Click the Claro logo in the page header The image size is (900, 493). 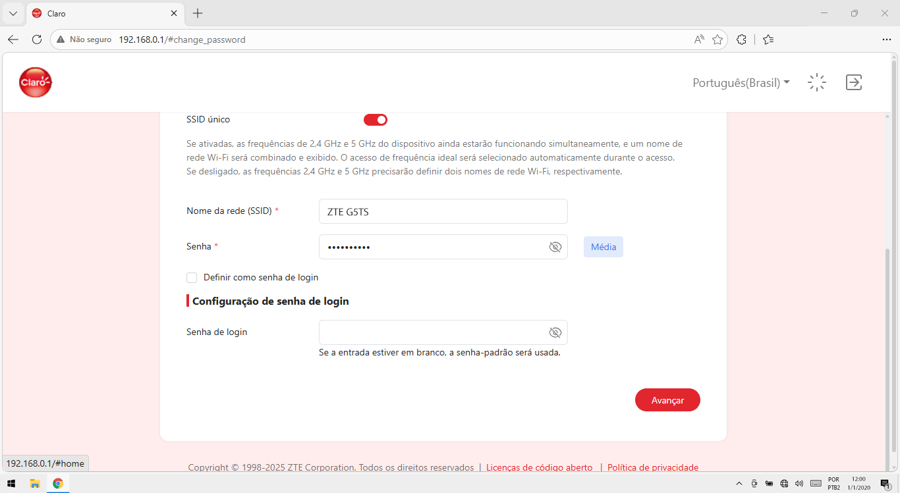click(36, 82)
